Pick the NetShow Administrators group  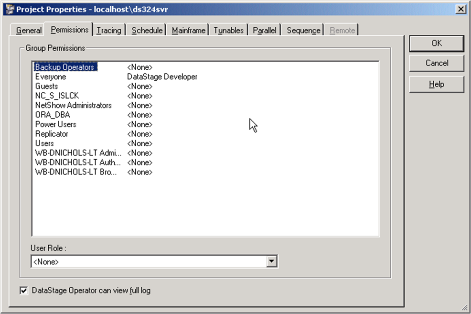click(x=73, y=105)
